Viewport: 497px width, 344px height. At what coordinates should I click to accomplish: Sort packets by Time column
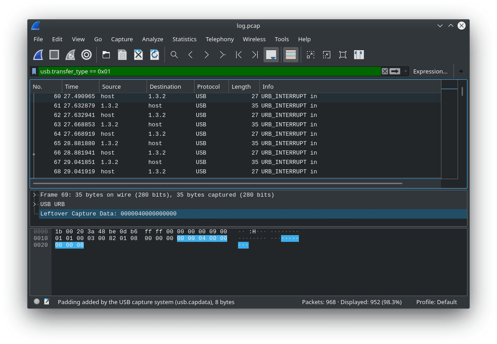click(x=81, y=86)
